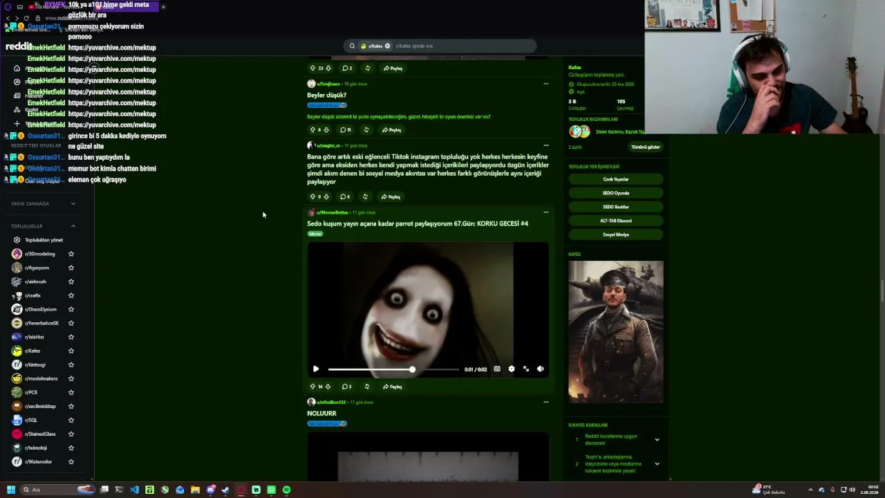Image resolution: width=885 pixels, height=498 pixels.
Task: Enter fullscreen on the video player
Action: tap(525, 369)
